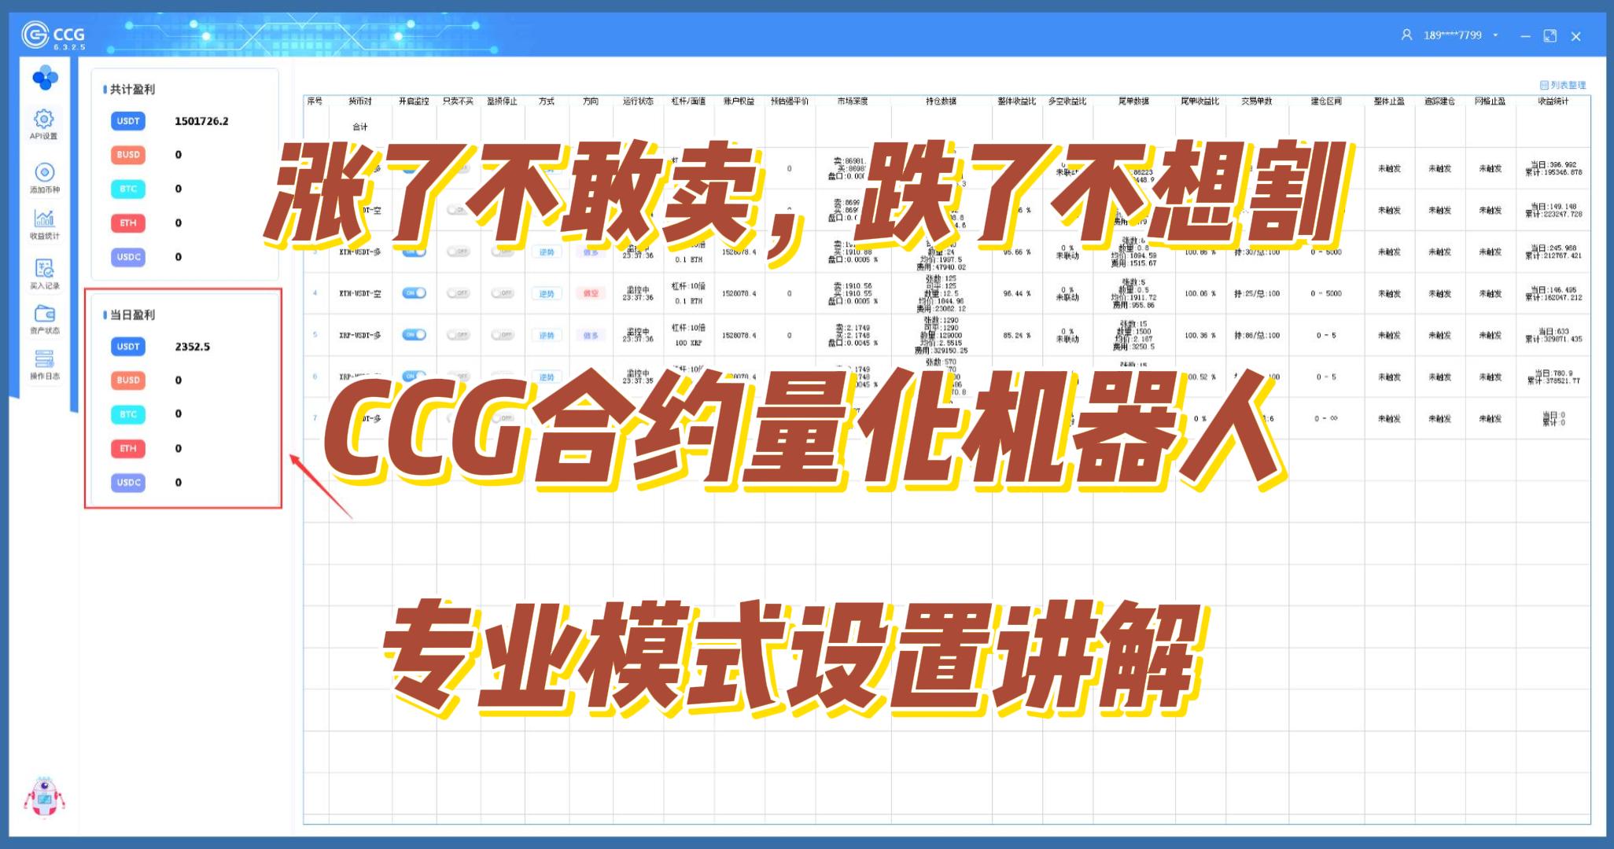Click 做多 button in XRP-USDT-多 row 5

(591, 336)
